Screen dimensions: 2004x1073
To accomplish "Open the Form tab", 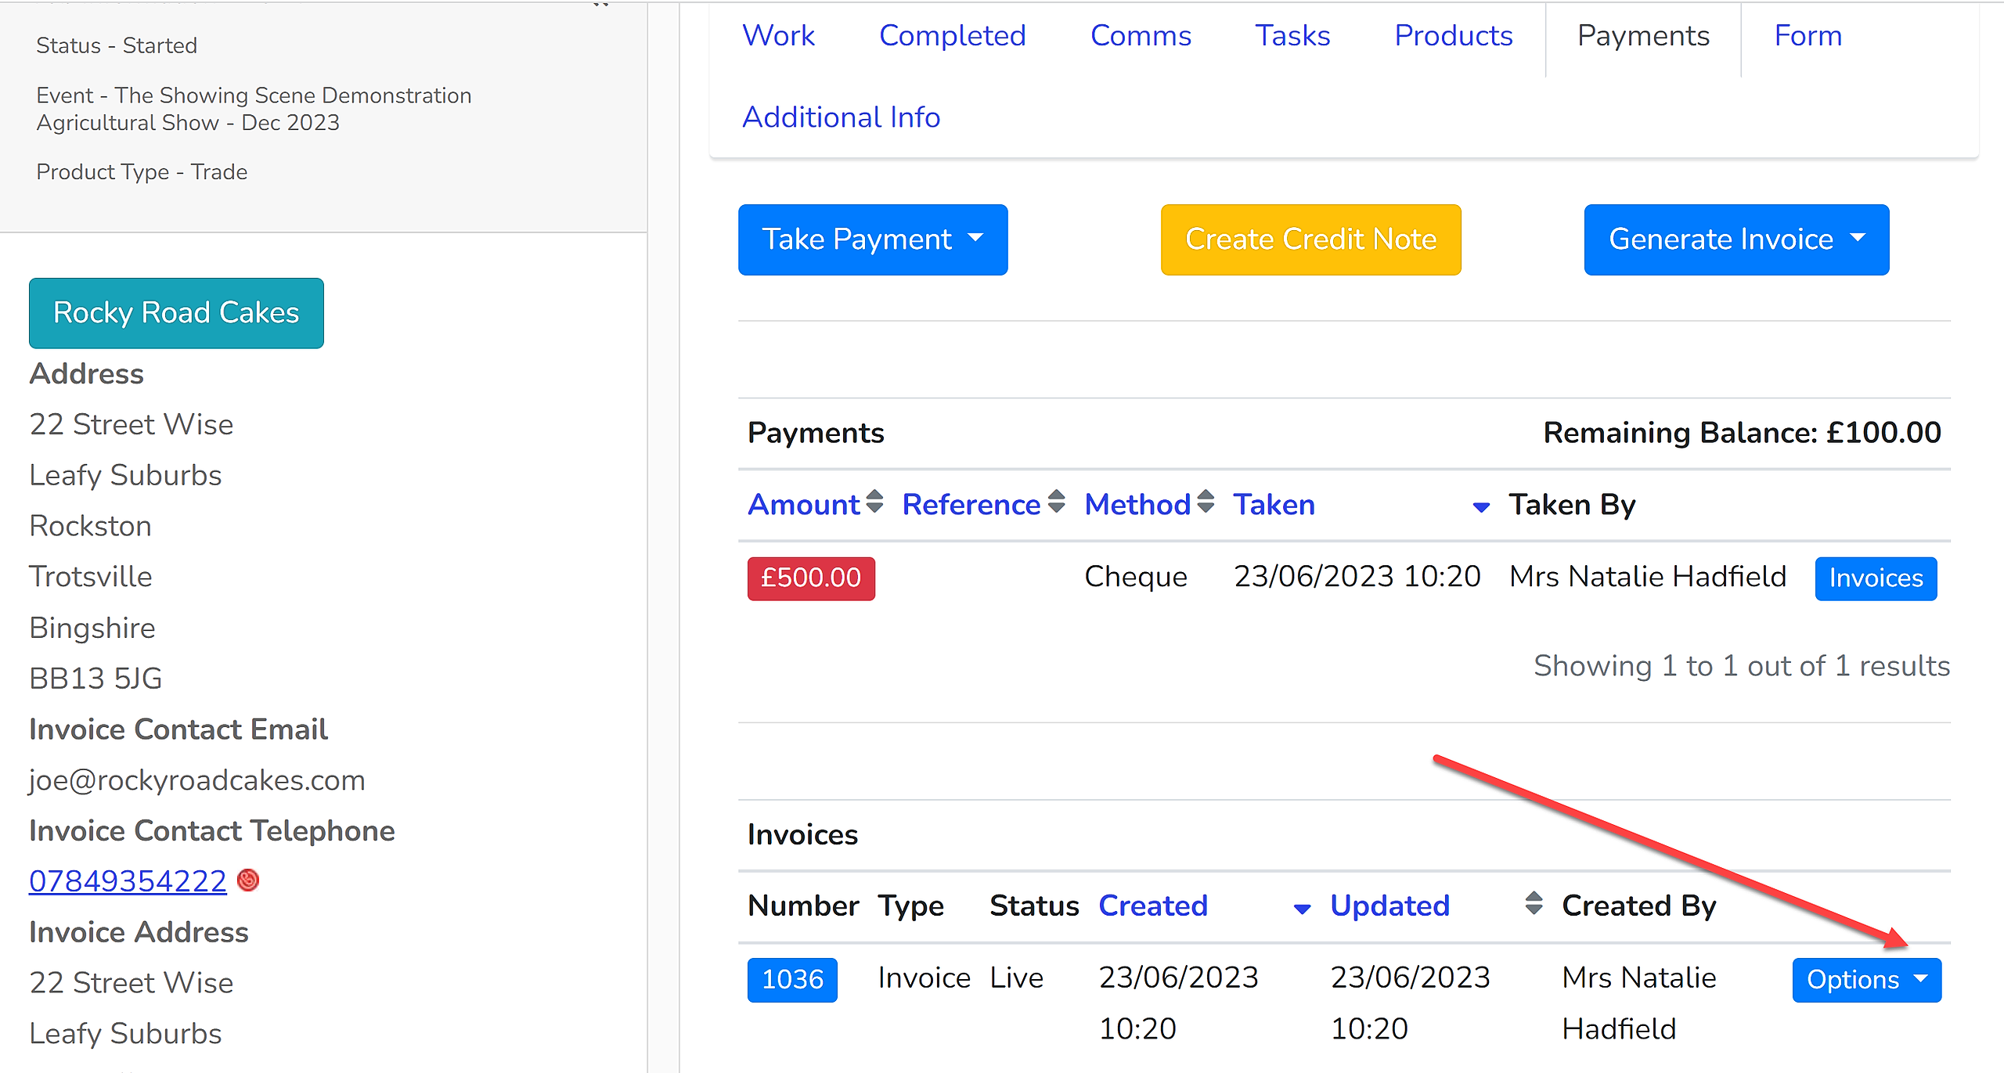I will pyautogui.click(x=1808, y=36).
